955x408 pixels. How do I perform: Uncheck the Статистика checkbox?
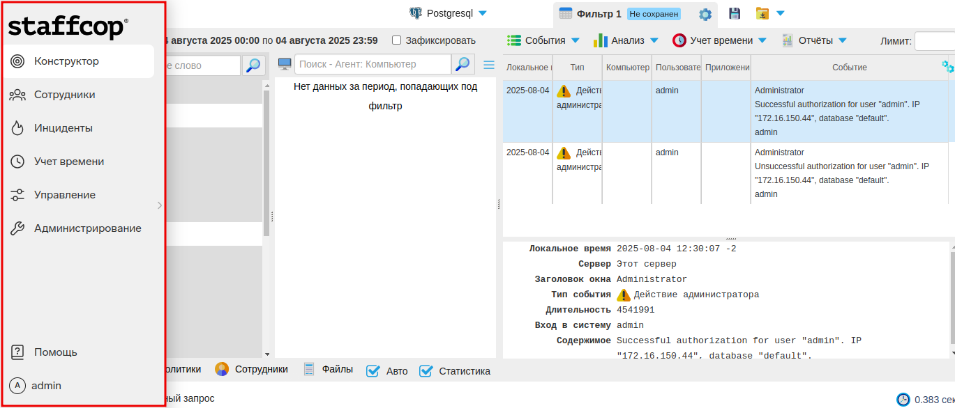click(426, 371)
